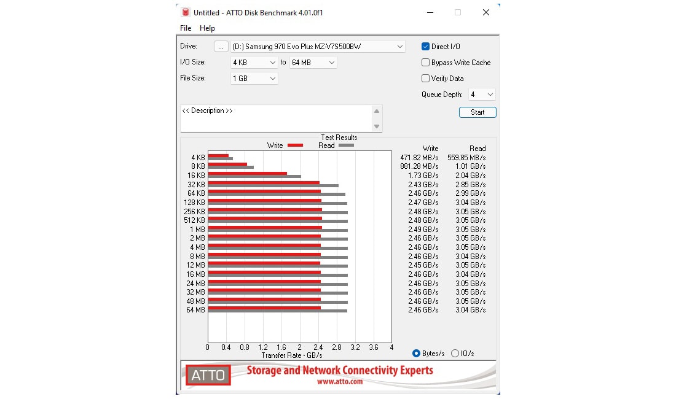
Task: Click the 512 KB row label
Action: [x=194, y=220]
